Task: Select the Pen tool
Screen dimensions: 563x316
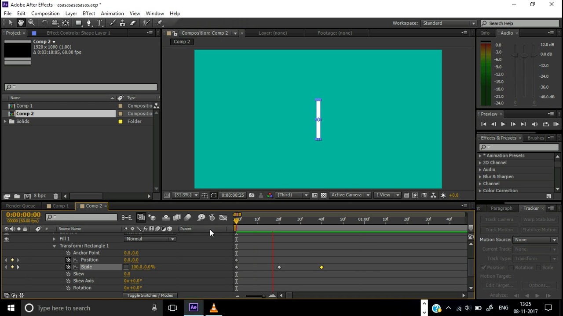Action: (x=89, y=23)
